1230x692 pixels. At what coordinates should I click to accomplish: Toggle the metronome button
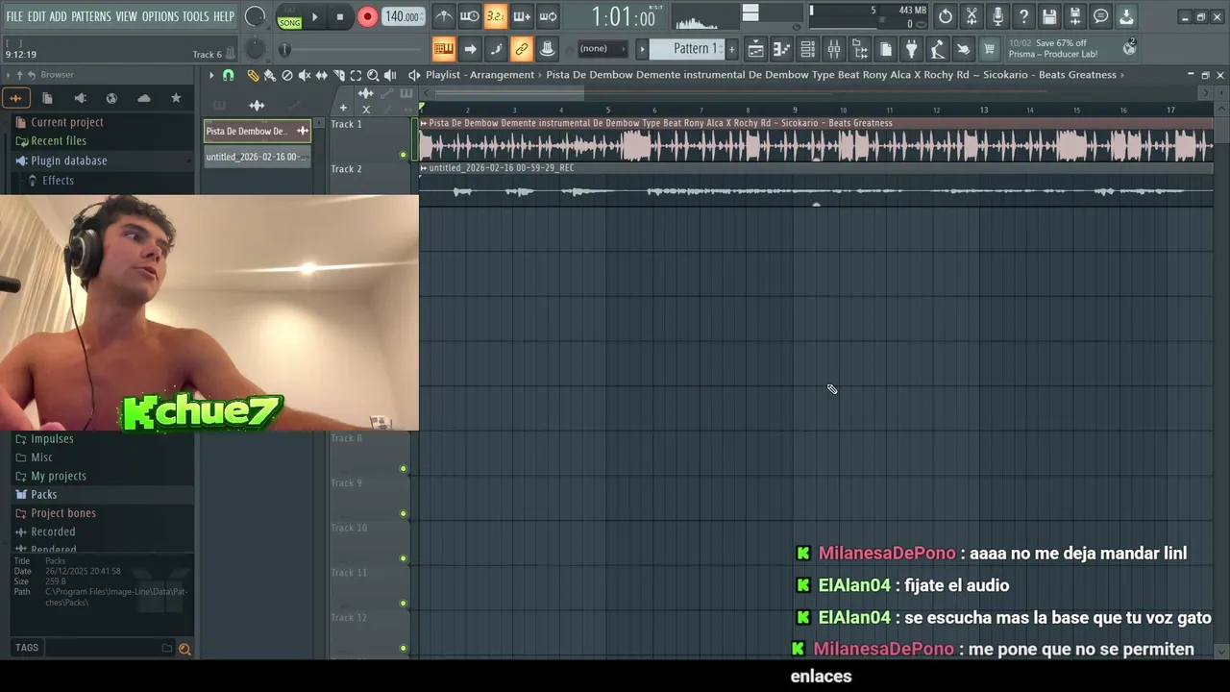coord(444,16)
